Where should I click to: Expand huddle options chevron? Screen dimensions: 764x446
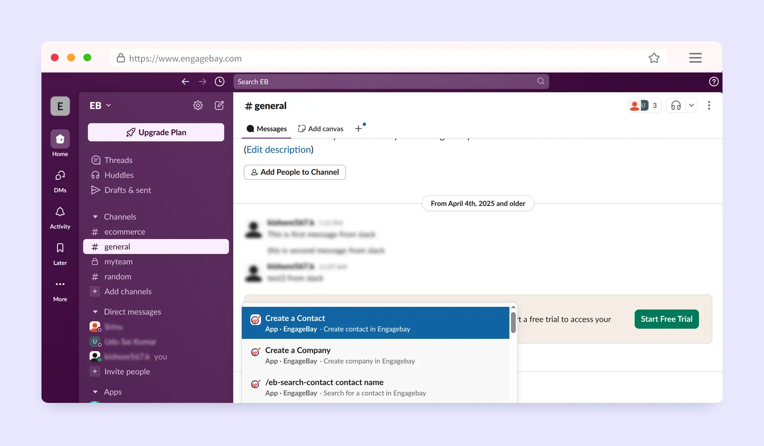click(x=691, y=105)
